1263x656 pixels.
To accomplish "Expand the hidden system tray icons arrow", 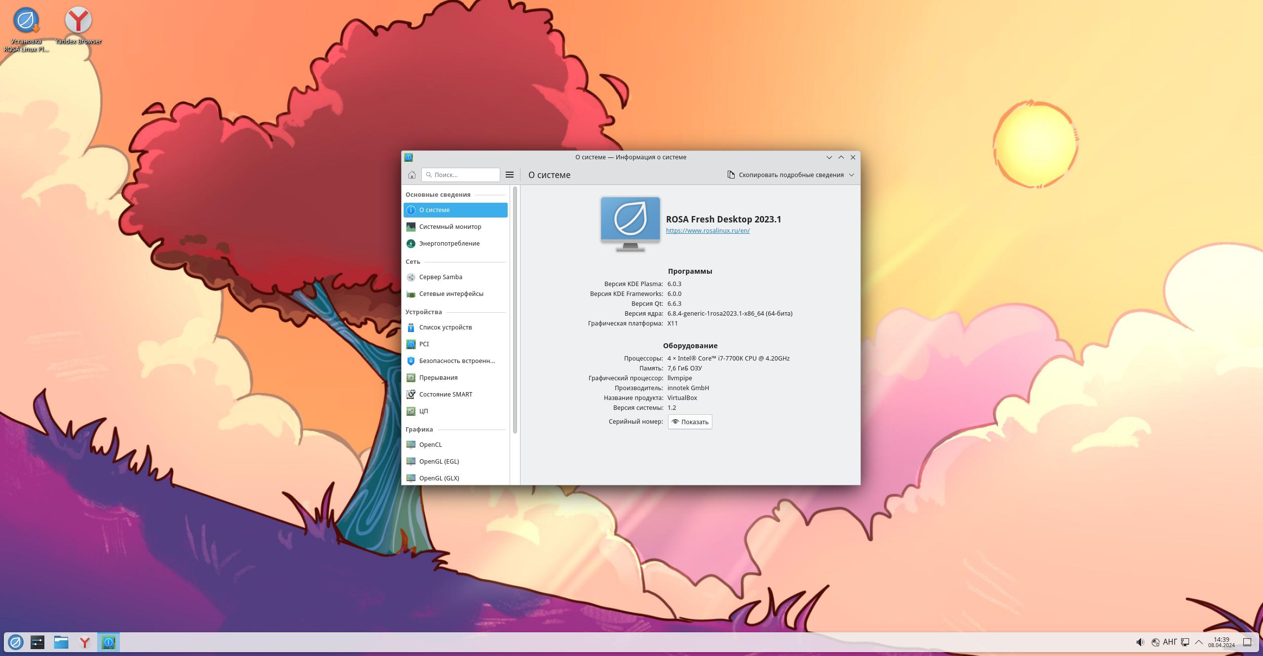I will click(x=1199, y=642).
